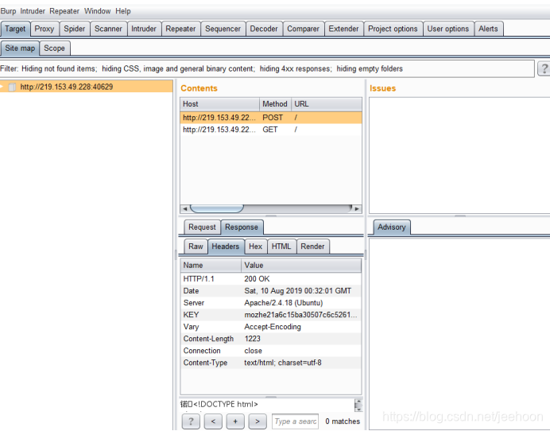Click the site map filter bar
This screenshot has height=431, width=550.
click(x=266, y=69)
